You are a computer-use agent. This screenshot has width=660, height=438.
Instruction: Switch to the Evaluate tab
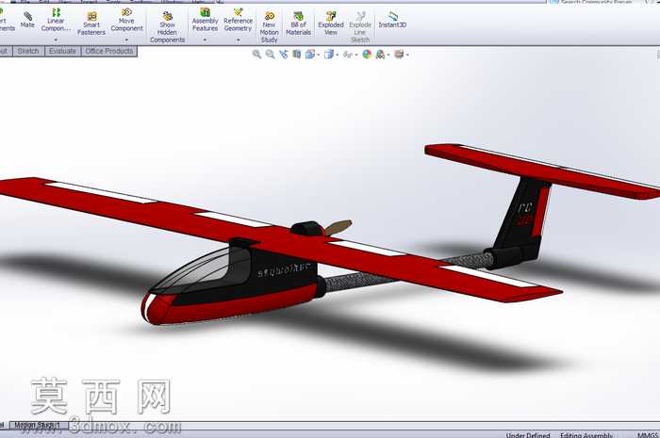pos(62,51)
